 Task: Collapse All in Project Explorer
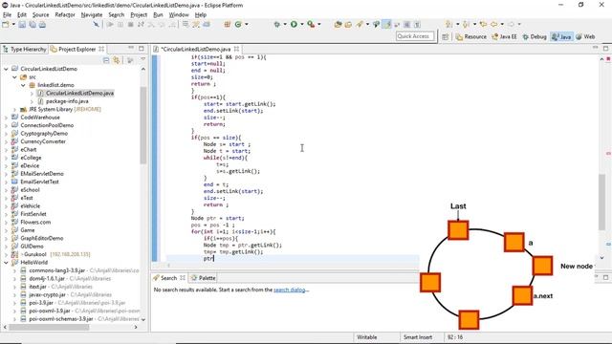[x=106, y=60]
